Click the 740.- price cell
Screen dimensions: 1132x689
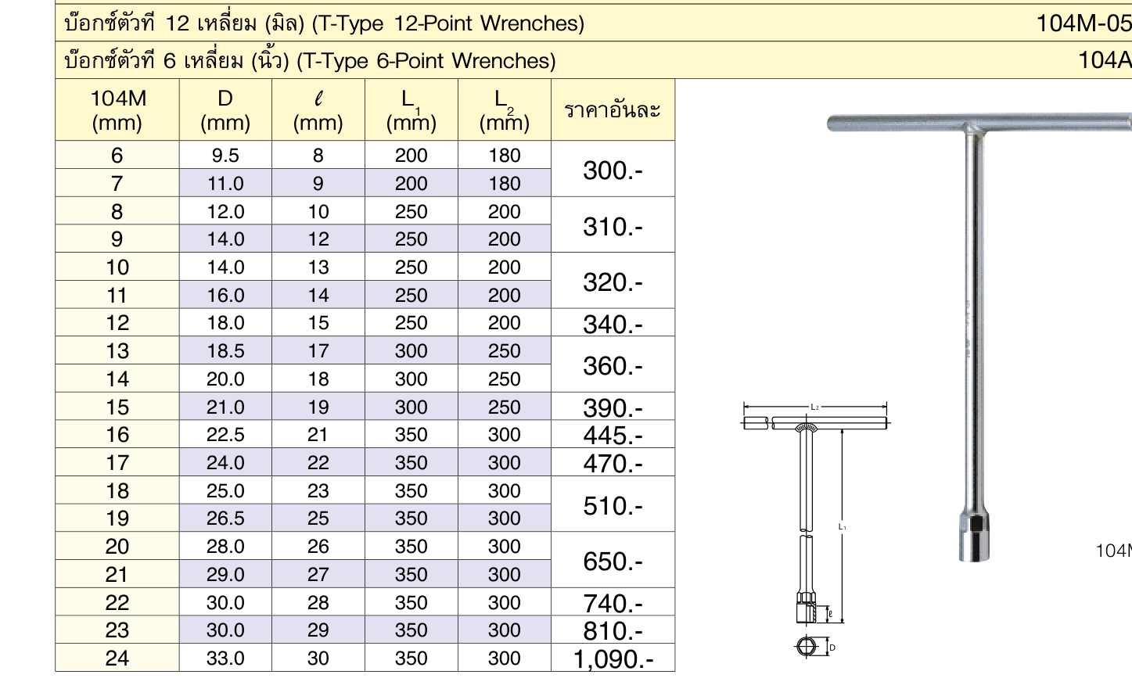[x=613, y=602]
